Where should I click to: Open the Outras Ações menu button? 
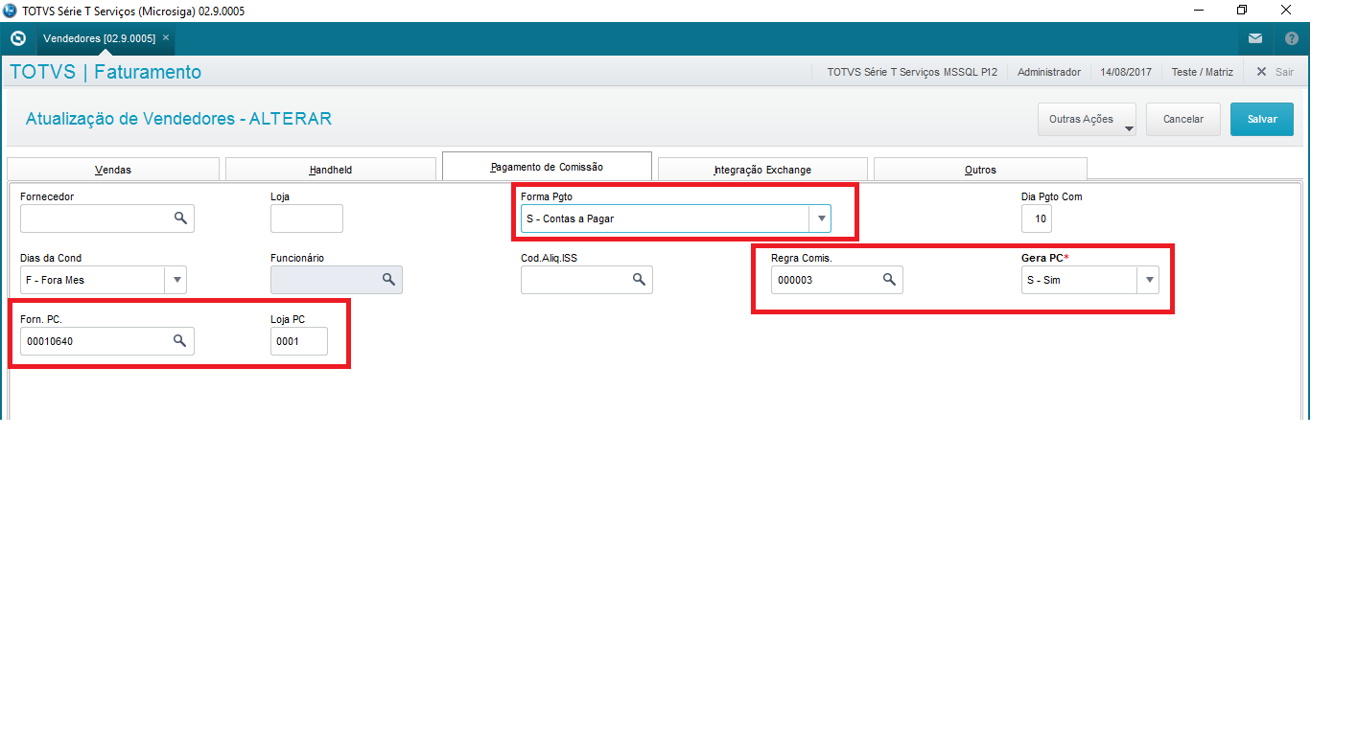pos(1087,120)
